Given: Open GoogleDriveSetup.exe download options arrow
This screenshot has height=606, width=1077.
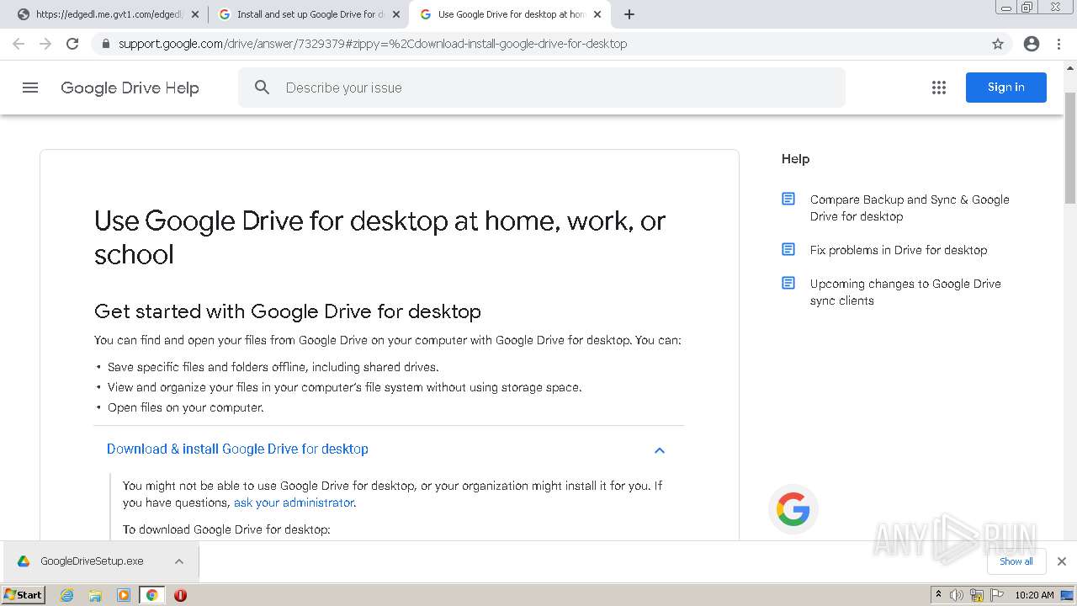Looking at the screenshot, I should coord(179,561).
